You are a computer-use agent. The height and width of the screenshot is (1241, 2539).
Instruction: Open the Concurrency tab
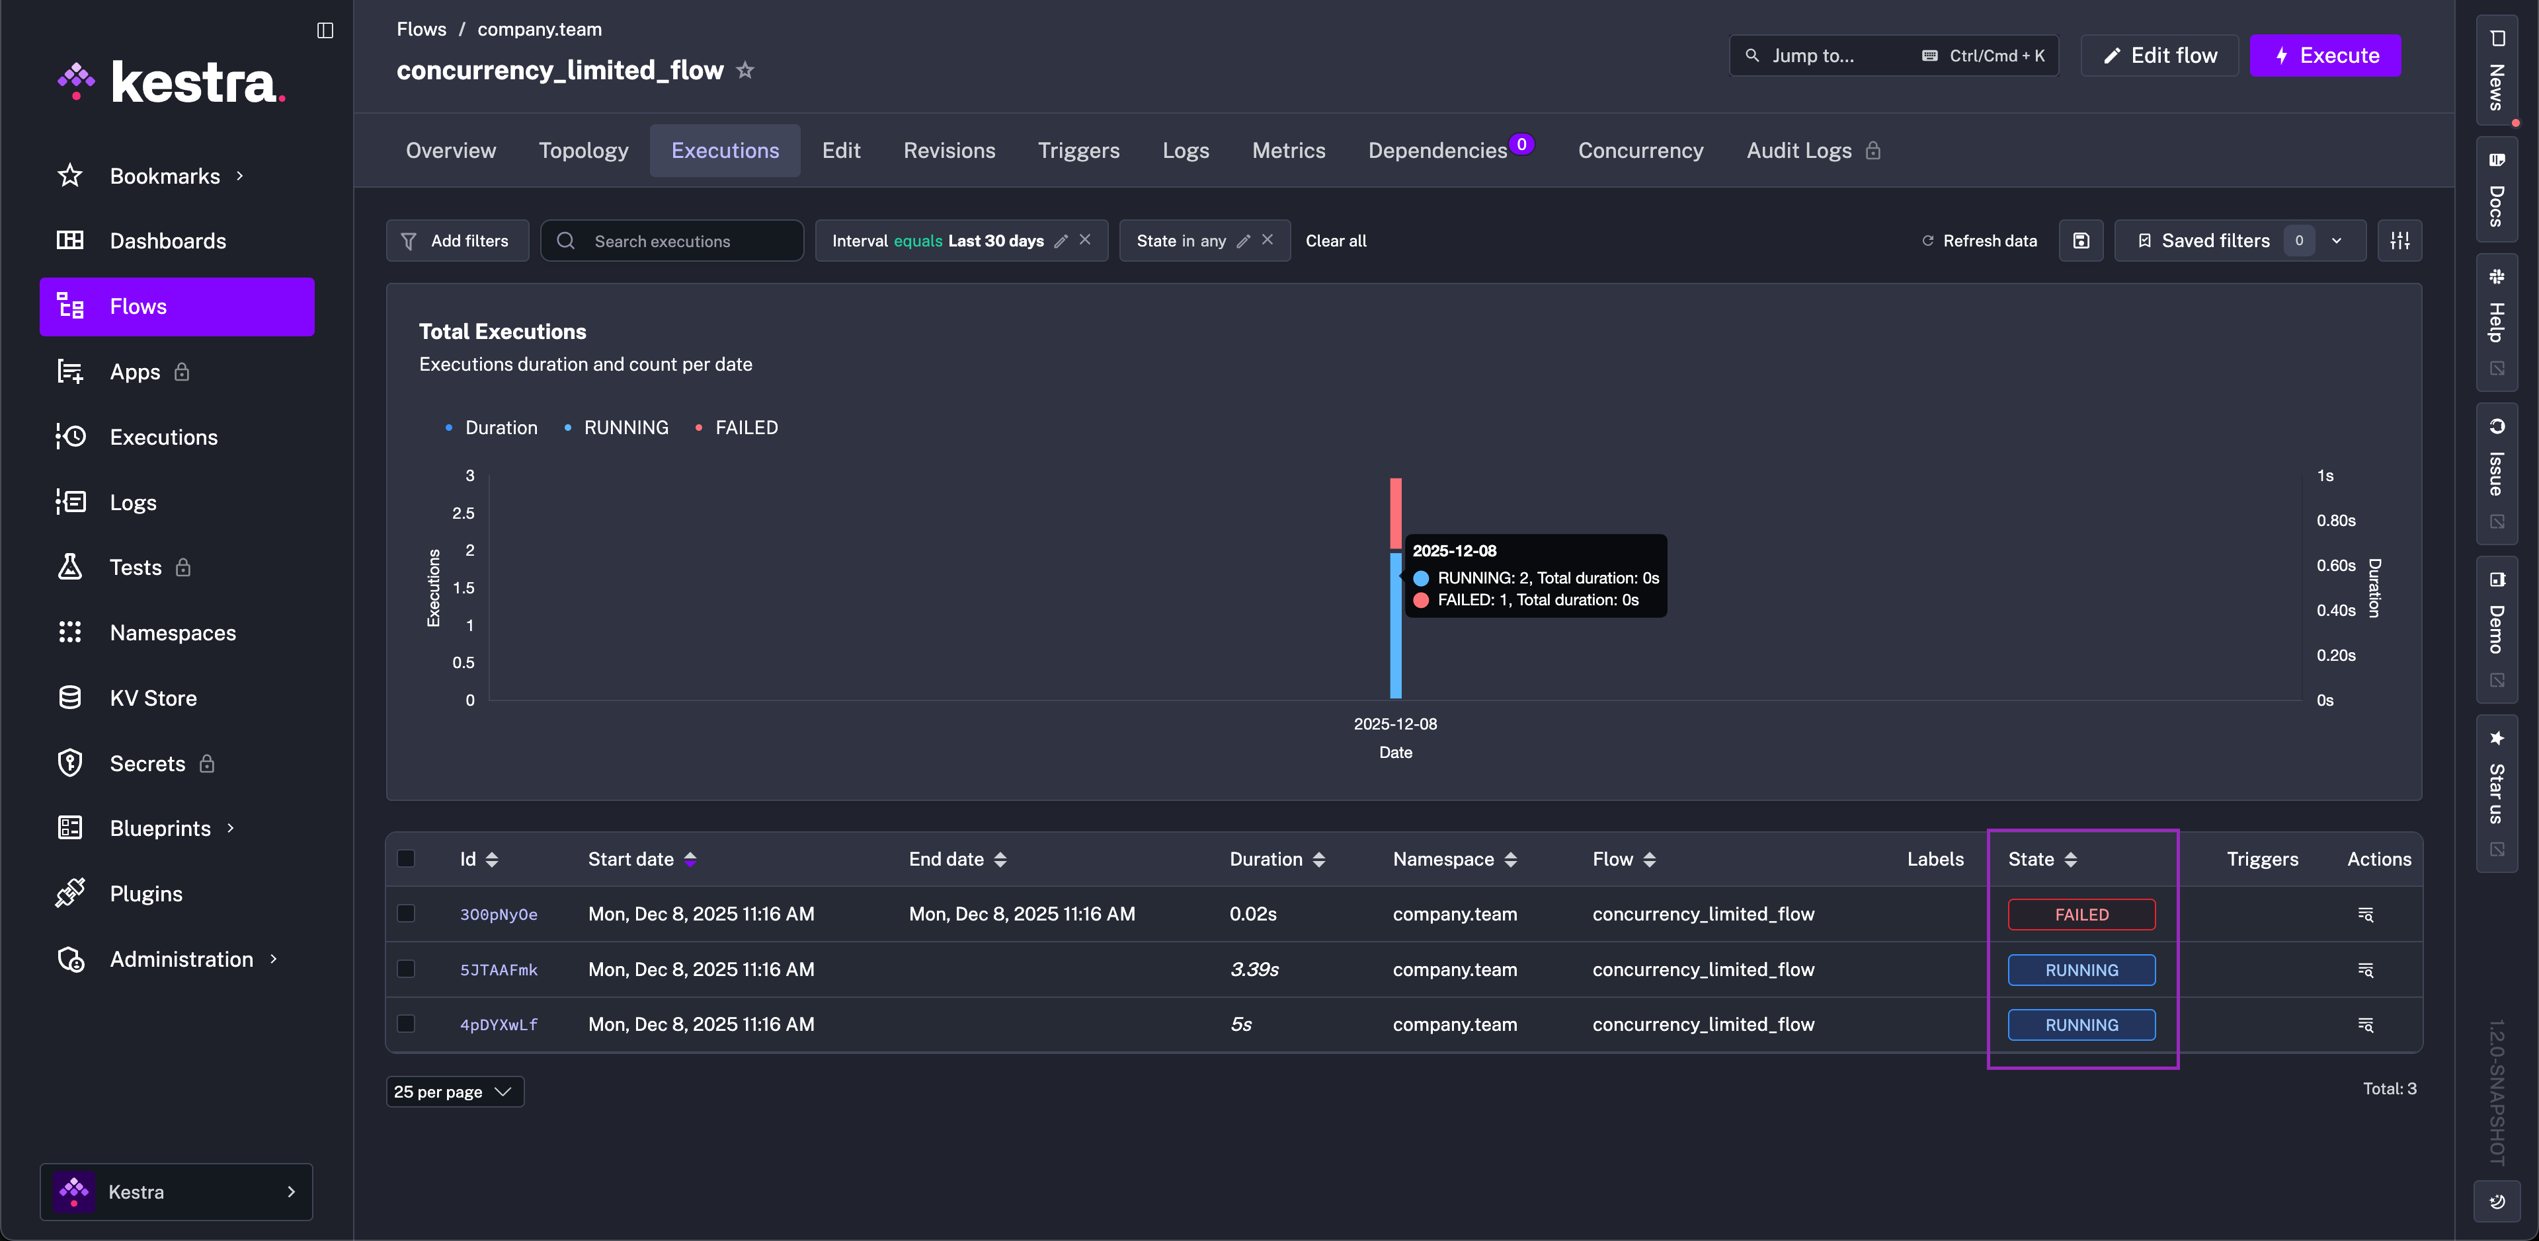1640,150
